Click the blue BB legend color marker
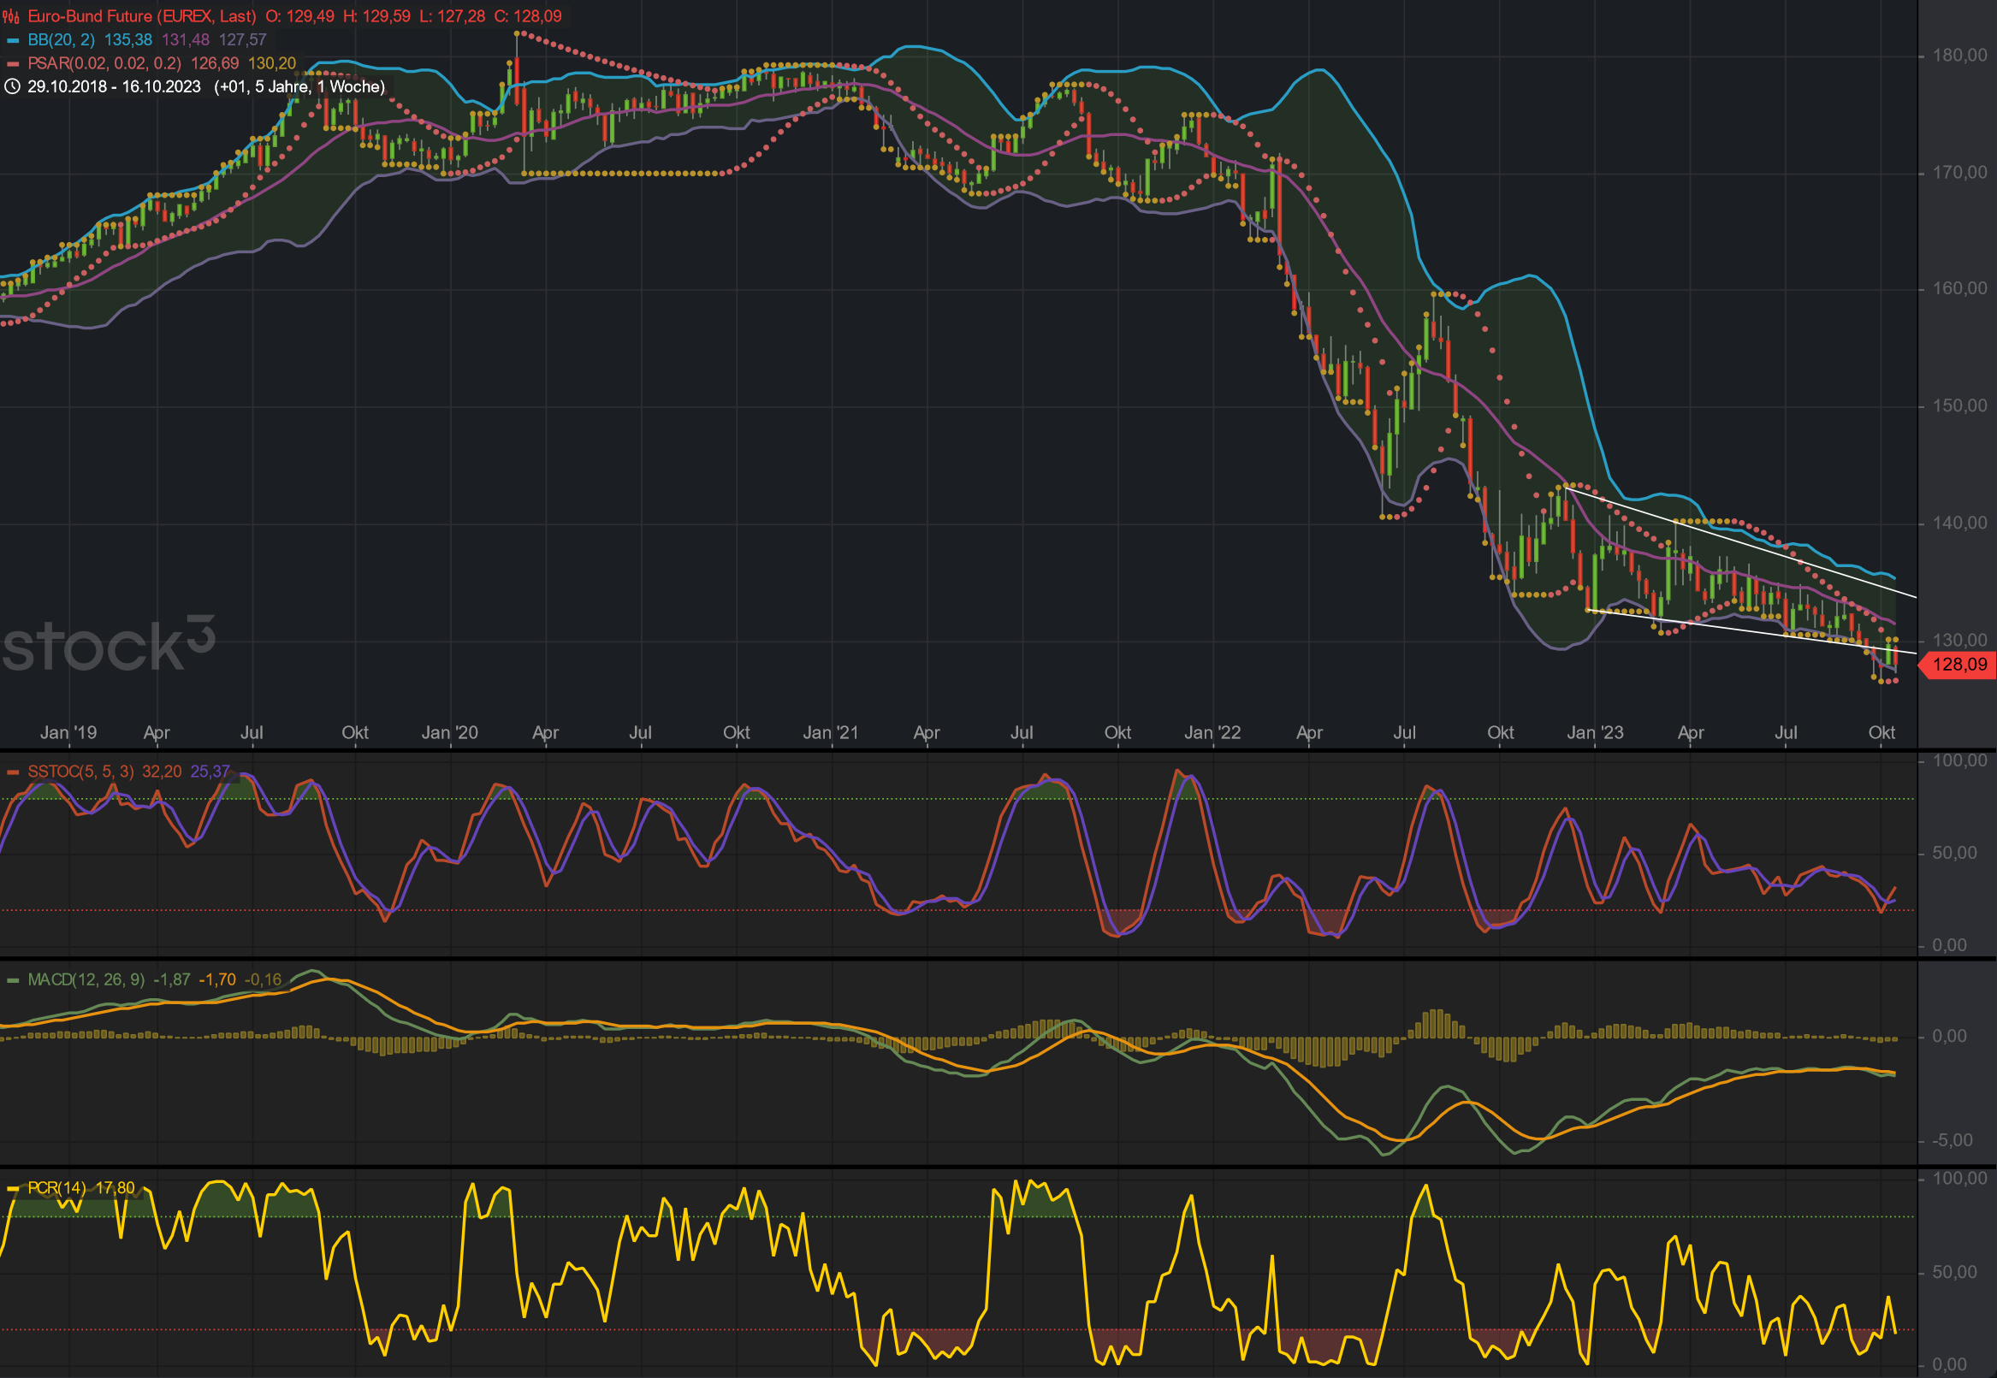The height and width of the screenshot is (1378, 1997). 12,40
